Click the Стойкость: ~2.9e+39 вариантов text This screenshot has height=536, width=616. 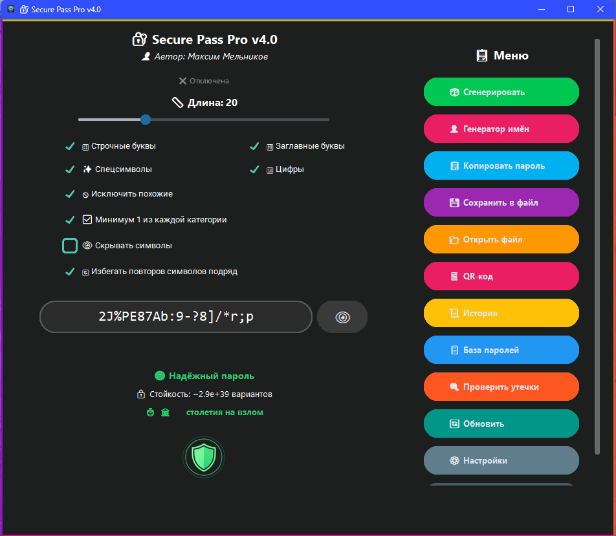211,394
